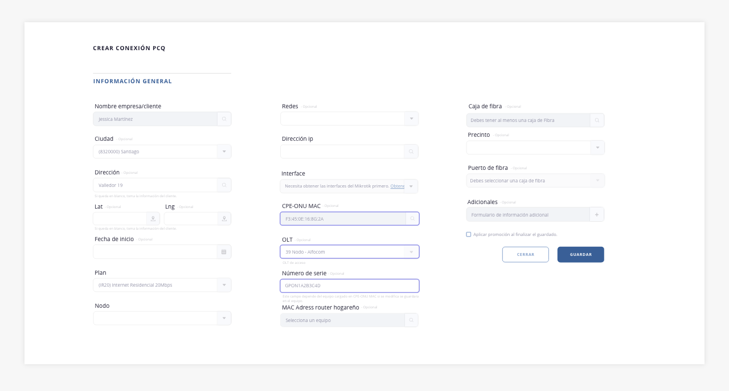Click the CERRAR button
Image resolution: width=729 pixels, height=391 pixels.
tap(526, 255)
